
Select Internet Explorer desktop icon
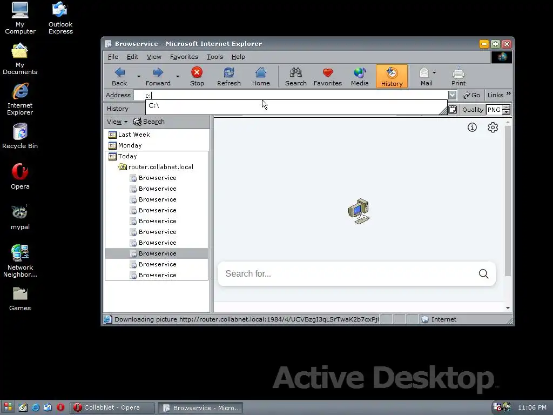pyautogui.click(x=20, y=99)
